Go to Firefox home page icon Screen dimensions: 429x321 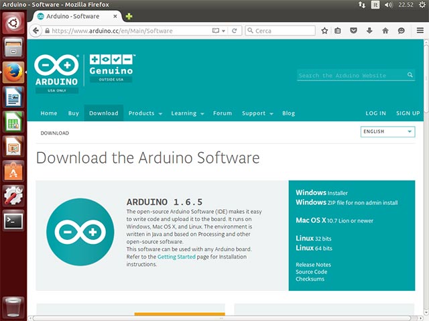click(385, 31)
